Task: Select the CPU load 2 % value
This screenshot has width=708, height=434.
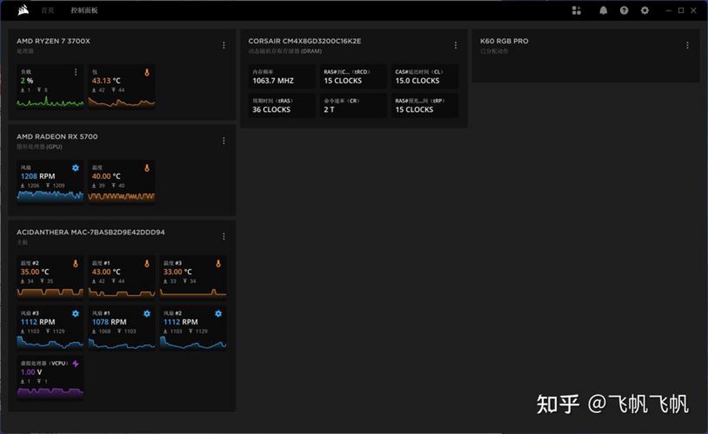Action: click(27, 81)
